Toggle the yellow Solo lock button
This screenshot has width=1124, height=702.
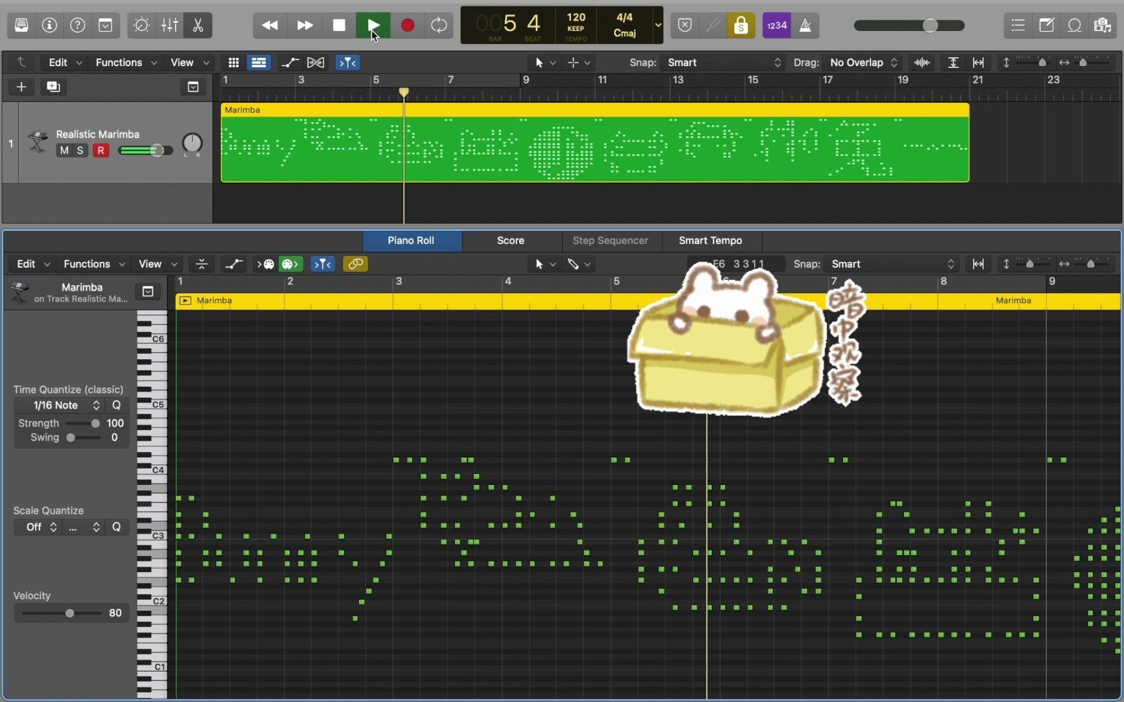click(741, 25)
